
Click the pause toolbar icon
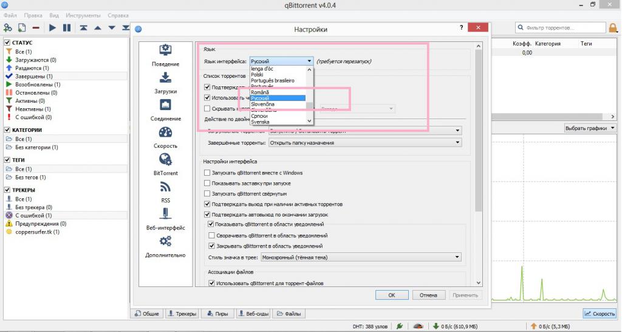click(x=67, y=28)
